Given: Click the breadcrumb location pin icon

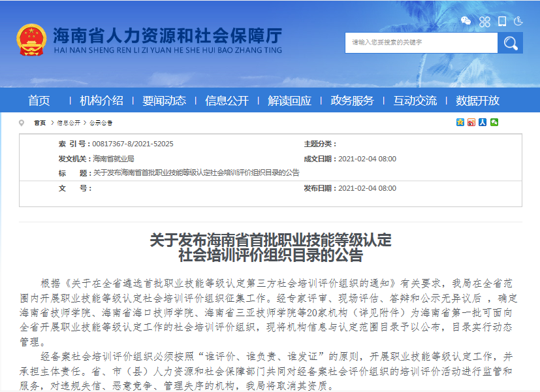Looking at the screenshot, I should coord(22,123).
